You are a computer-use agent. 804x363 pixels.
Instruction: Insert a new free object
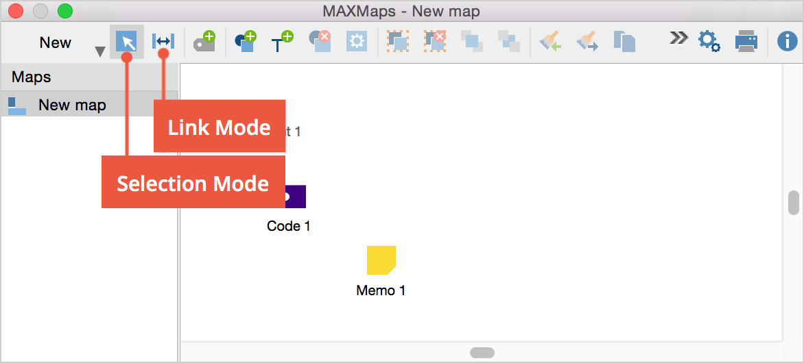246,42
